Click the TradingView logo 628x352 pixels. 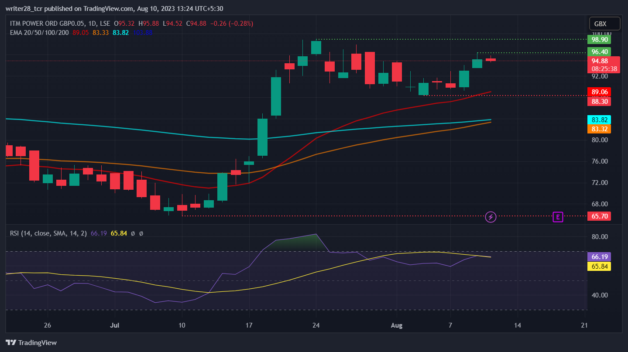31,342
